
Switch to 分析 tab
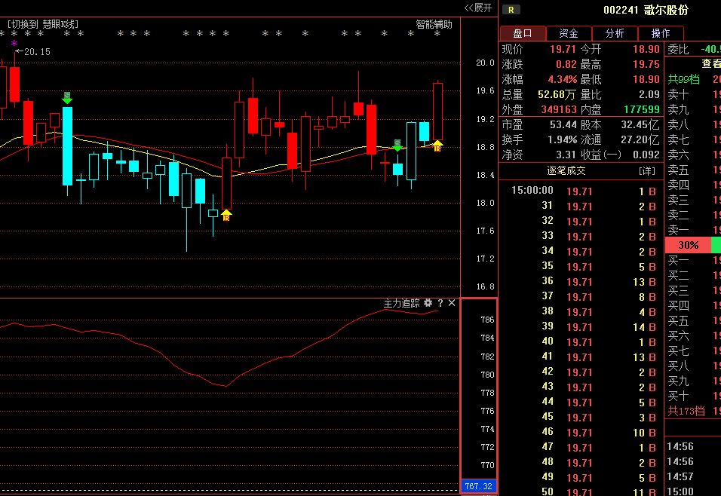pos(615,33)
